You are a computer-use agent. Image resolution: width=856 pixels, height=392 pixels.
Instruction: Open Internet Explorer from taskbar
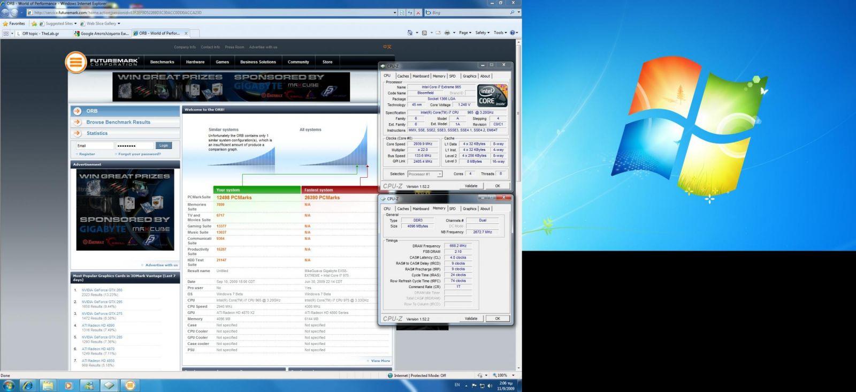[x=28, y=385]
